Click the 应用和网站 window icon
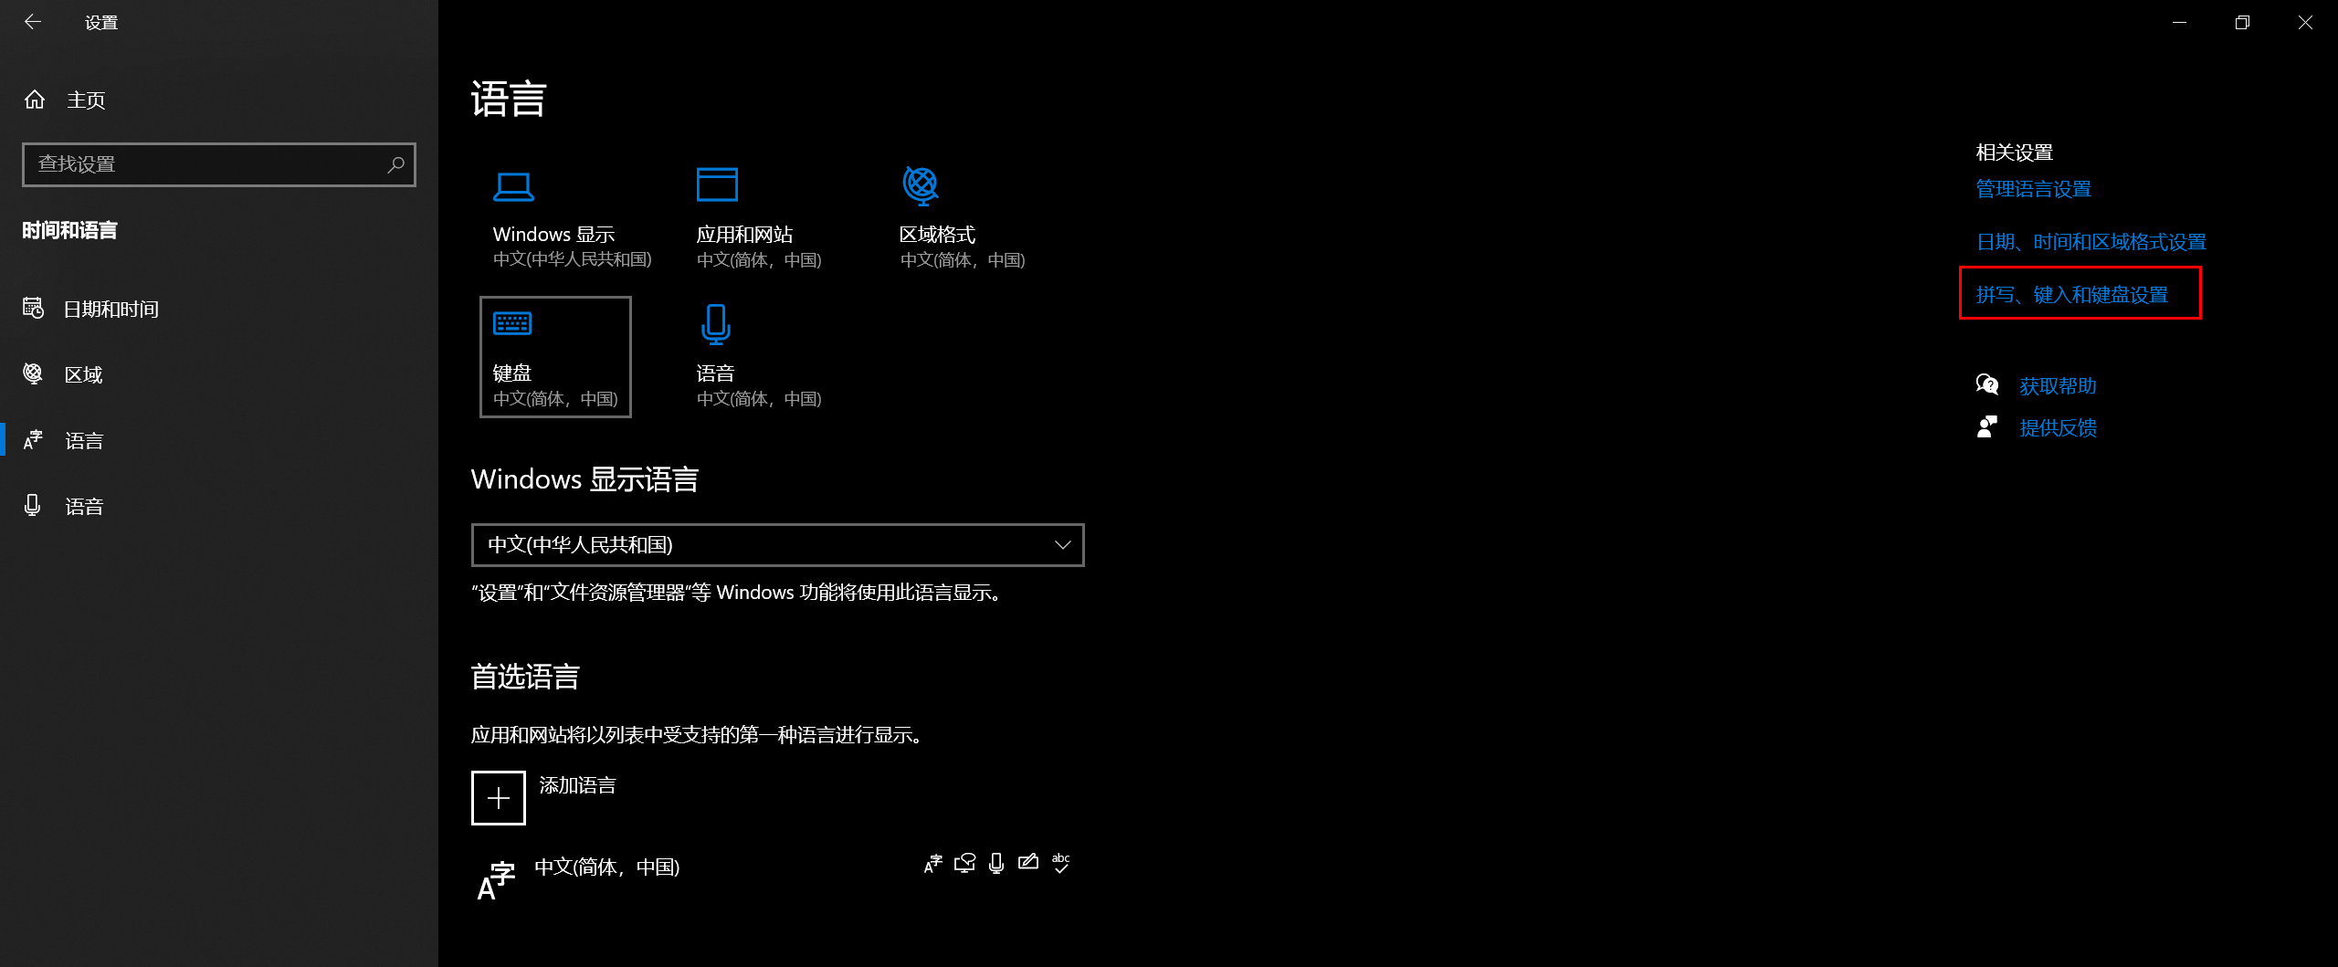The image size is (2338, 967). coord(717,184)
